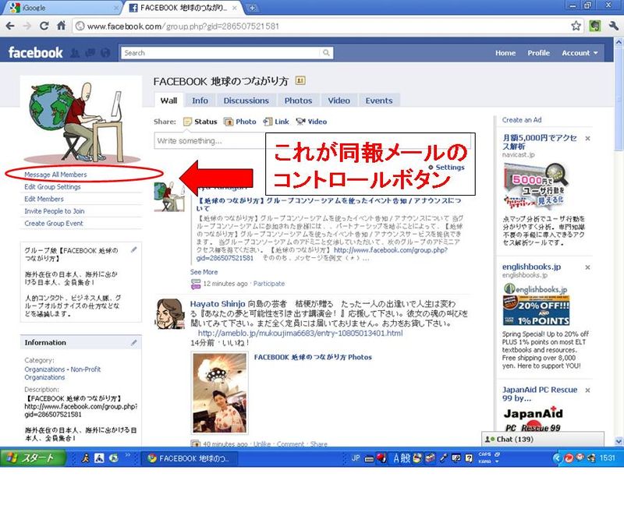Click the green extension icon beside the star
Screen dimensions: 624x516
pos(595,27)
